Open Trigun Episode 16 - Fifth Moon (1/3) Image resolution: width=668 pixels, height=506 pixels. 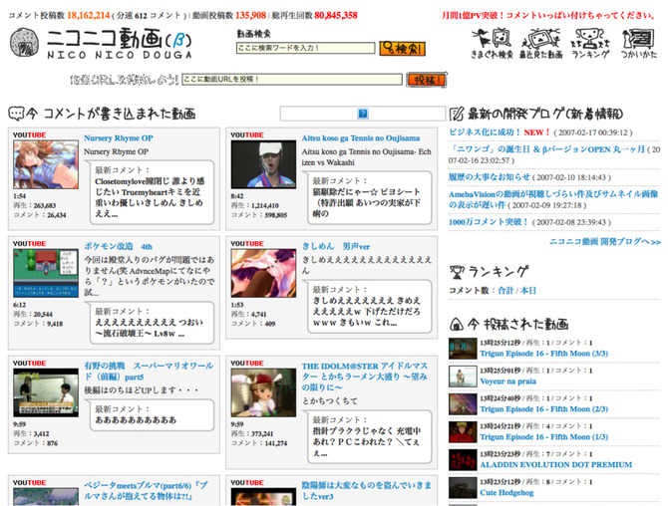click(x=544, y=437)
